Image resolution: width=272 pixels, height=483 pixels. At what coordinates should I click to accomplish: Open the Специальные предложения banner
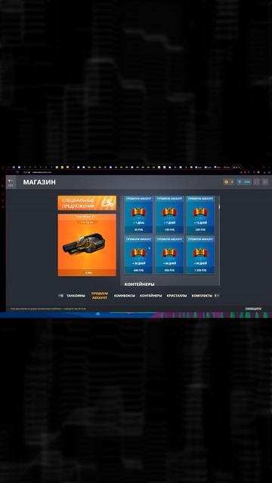click(x=87, y=203)
